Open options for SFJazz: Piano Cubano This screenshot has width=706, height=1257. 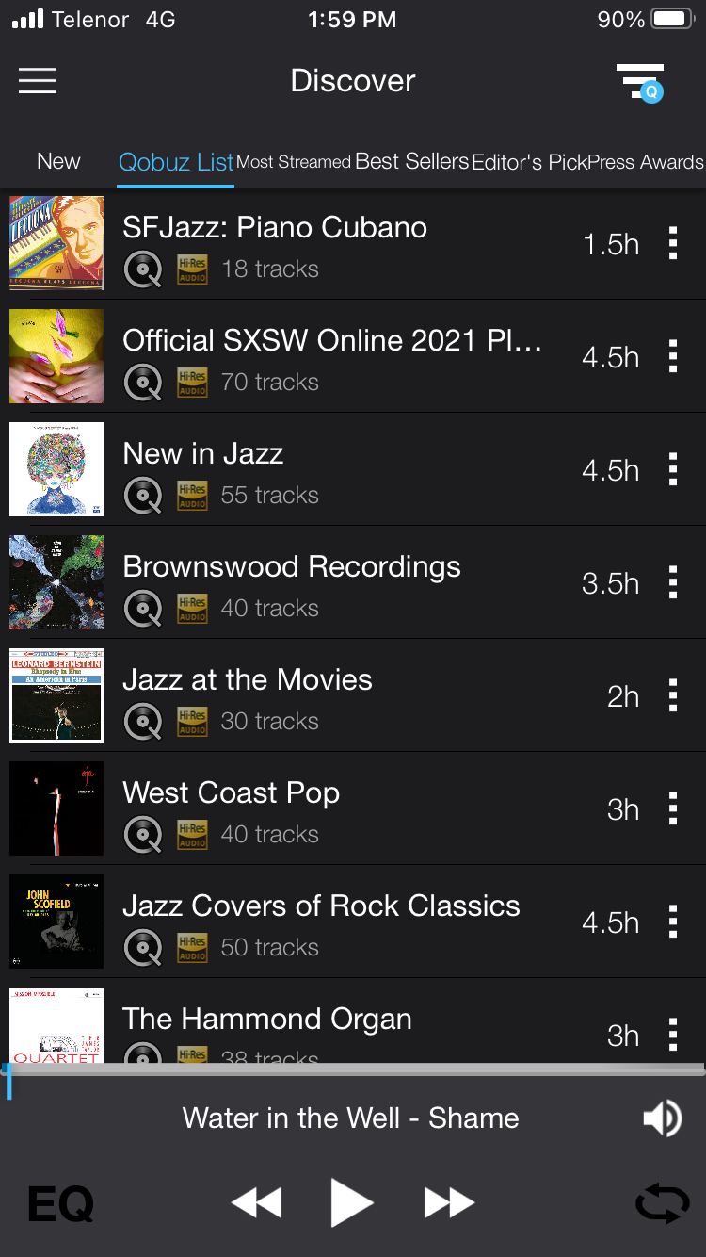coord(672,243)
